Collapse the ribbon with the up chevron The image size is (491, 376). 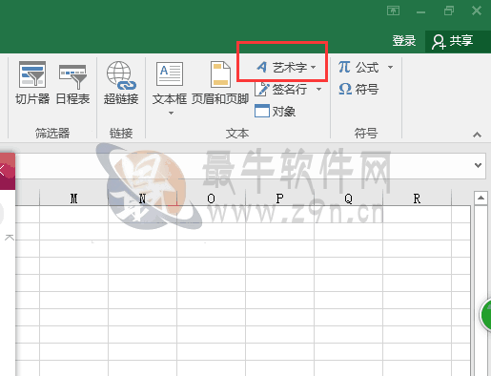[477, 135]
